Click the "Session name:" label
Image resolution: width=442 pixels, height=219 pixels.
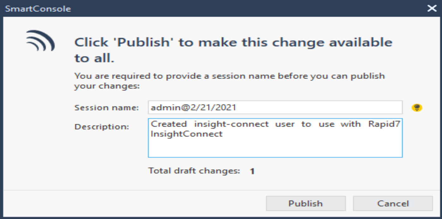coord(106,108)
